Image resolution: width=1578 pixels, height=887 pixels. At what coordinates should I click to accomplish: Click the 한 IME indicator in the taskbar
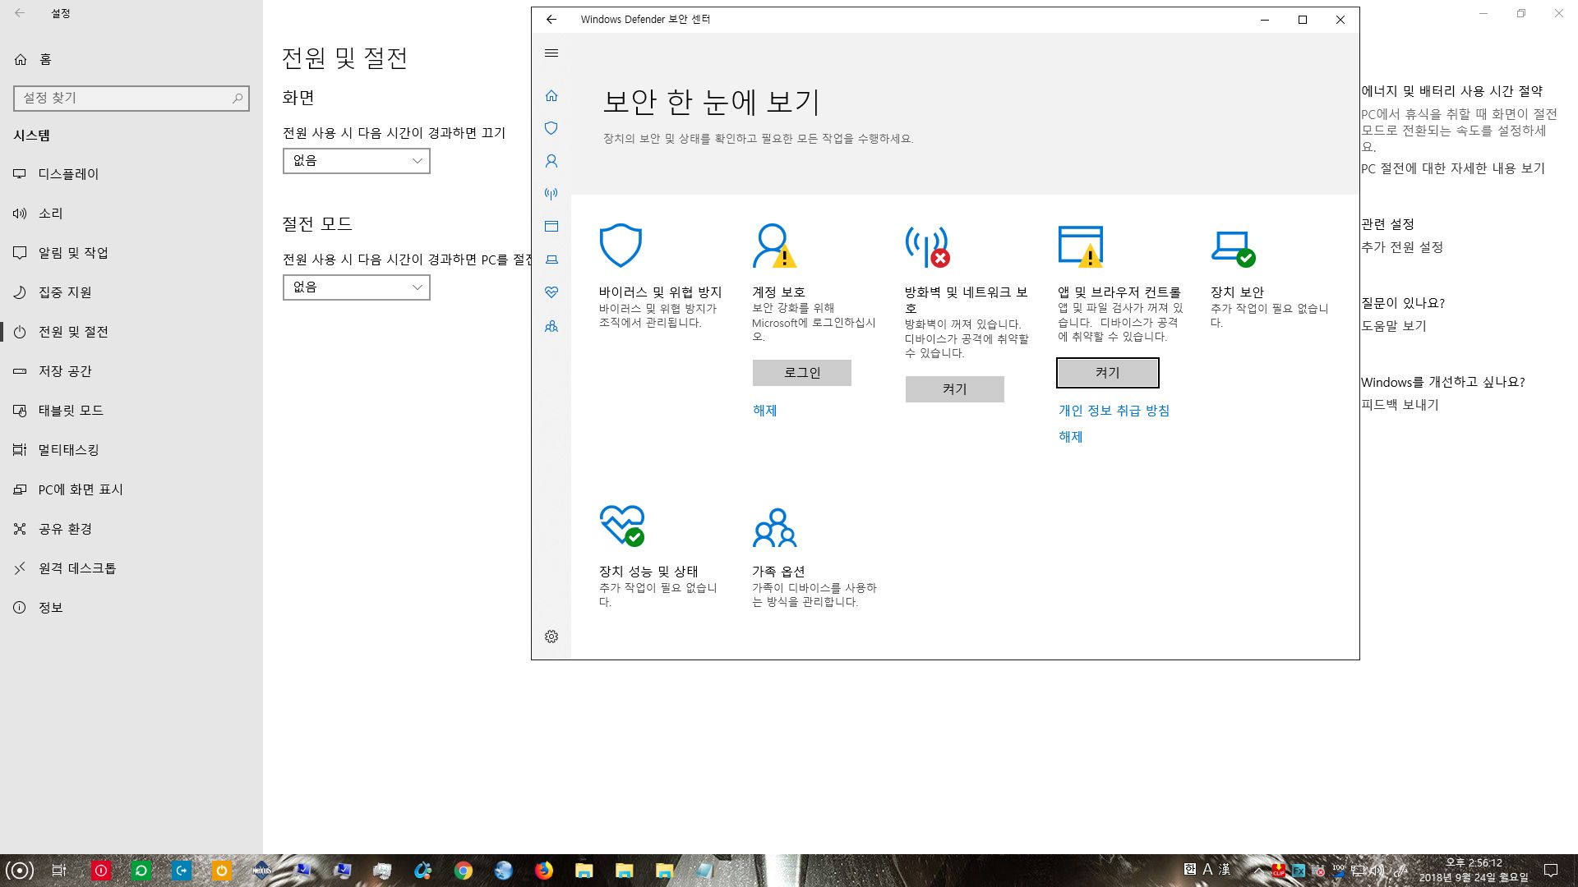pyautogui.click(x=1189, y=869)
